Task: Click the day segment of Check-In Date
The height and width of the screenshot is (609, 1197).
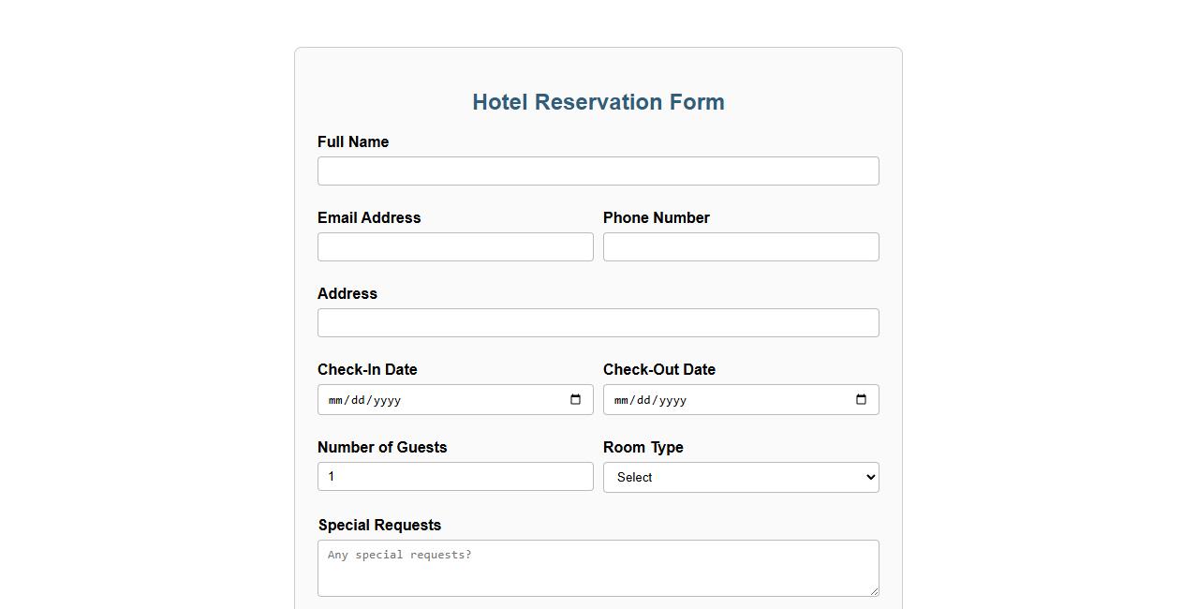Action: coord(357,399)
